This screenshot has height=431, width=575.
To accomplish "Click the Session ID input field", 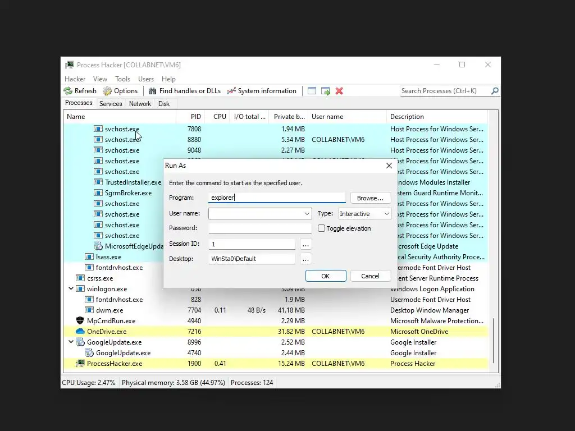I will click(252, 244).
